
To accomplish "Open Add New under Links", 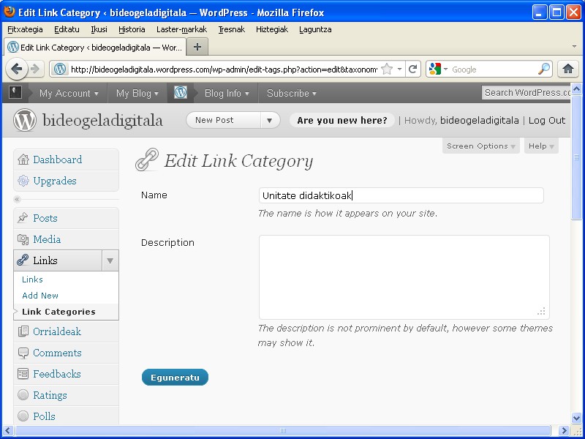I will 40,296.
